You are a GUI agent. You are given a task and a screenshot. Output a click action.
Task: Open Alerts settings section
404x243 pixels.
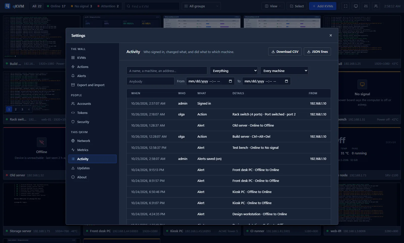(92, 76)
